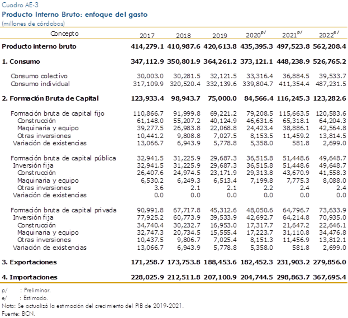Click the 'Fuente: BCN.' source line
The width and height of the screenshot is (348, 318).
tap(18, 314)
